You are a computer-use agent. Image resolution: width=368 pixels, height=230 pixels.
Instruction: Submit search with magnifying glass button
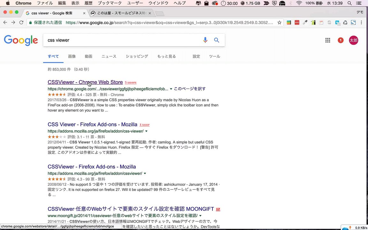click(217, 40)
